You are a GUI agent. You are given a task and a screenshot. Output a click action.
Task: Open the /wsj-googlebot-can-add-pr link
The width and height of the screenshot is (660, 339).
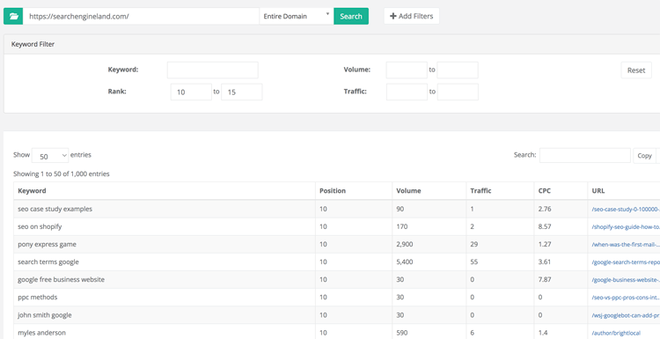[x=626, y=315]
